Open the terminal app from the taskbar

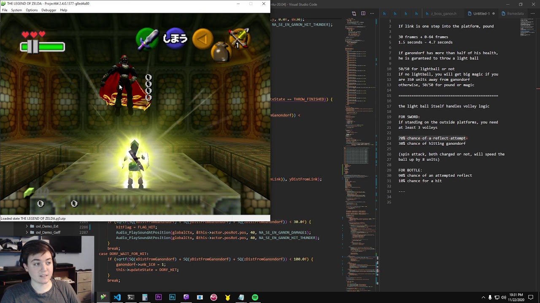point(131,298)
